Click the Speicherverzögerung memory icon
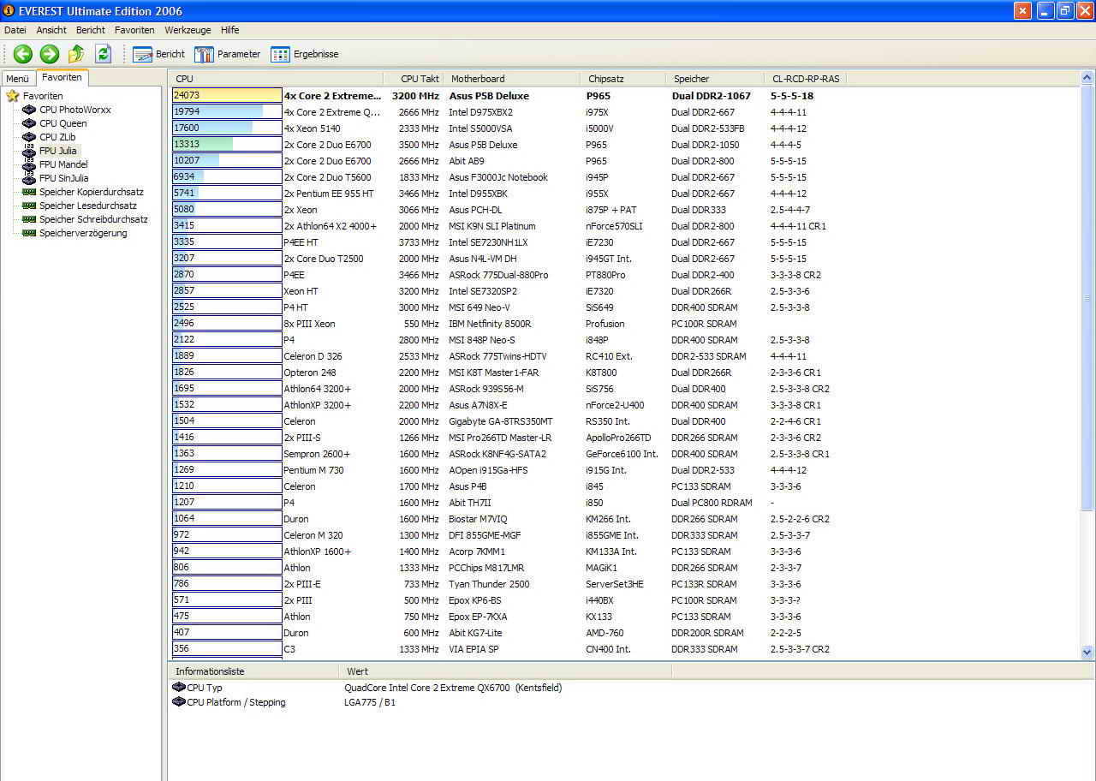This screenshot has width=1096, height=781. click(29, 233)
